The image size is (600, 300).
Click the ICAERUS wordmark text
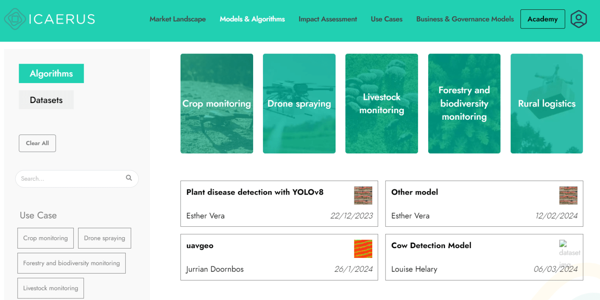pos(62,19)
